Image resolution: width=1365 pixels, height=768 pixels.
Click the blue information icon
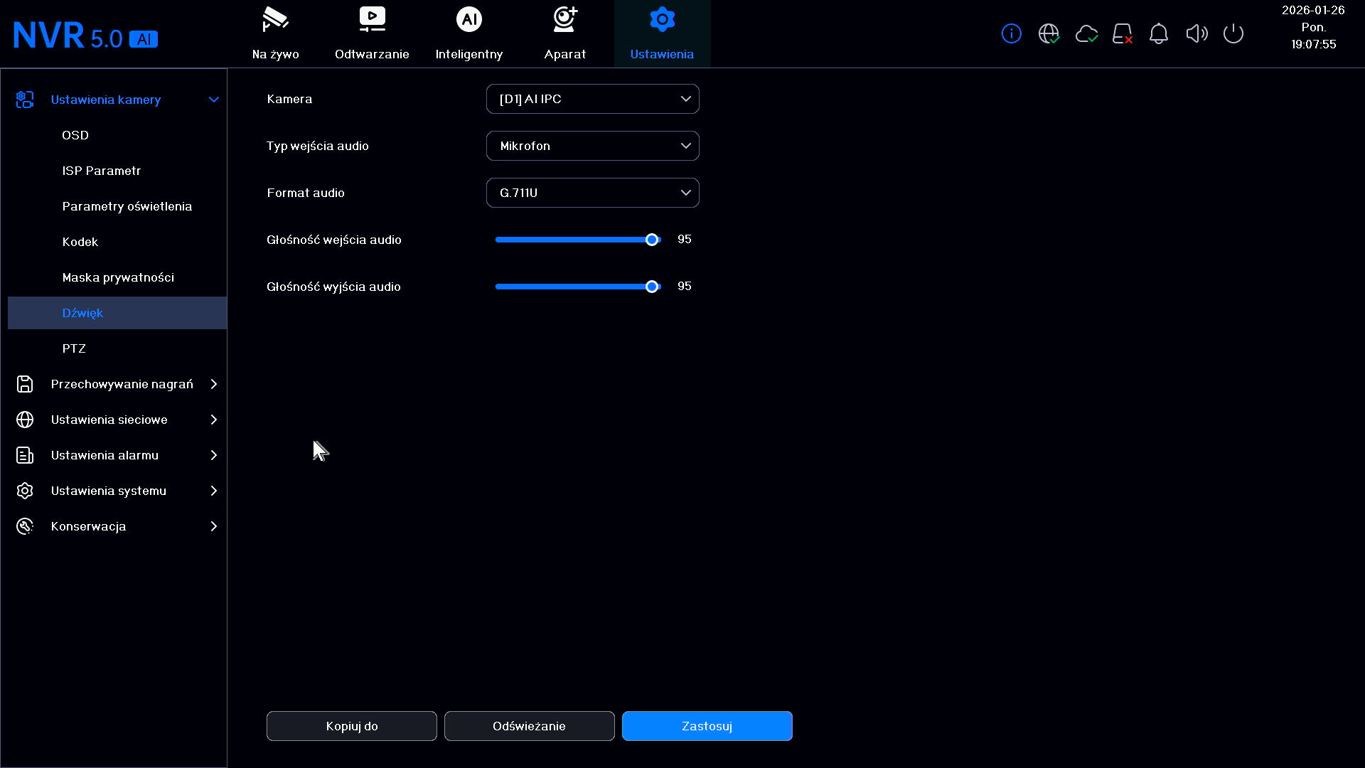coord(1011,33)
